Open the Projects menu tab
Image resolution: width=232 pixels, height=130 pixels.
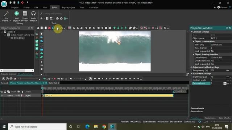(15, 8)
